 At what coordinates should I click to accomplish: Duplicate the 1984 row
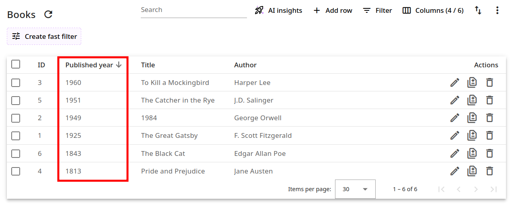pyautogui.click(x=472, y=118)
